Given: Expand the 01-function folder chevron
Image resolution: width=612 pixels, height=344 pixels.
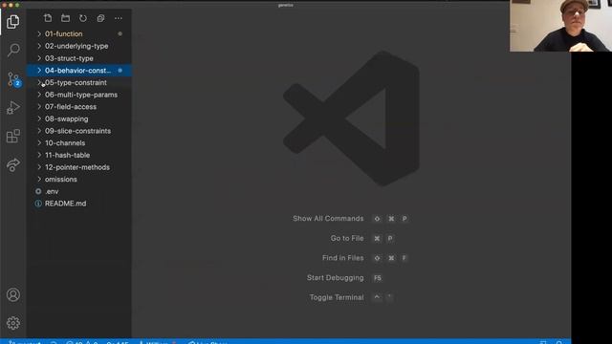Looking at the screenshot, I should pos(39,34).
